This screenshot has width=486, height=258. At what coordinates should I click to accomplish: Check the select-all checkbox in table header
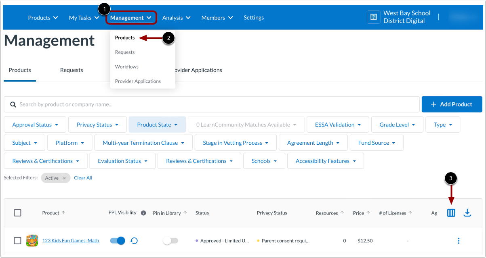click(x=17, y=212)
